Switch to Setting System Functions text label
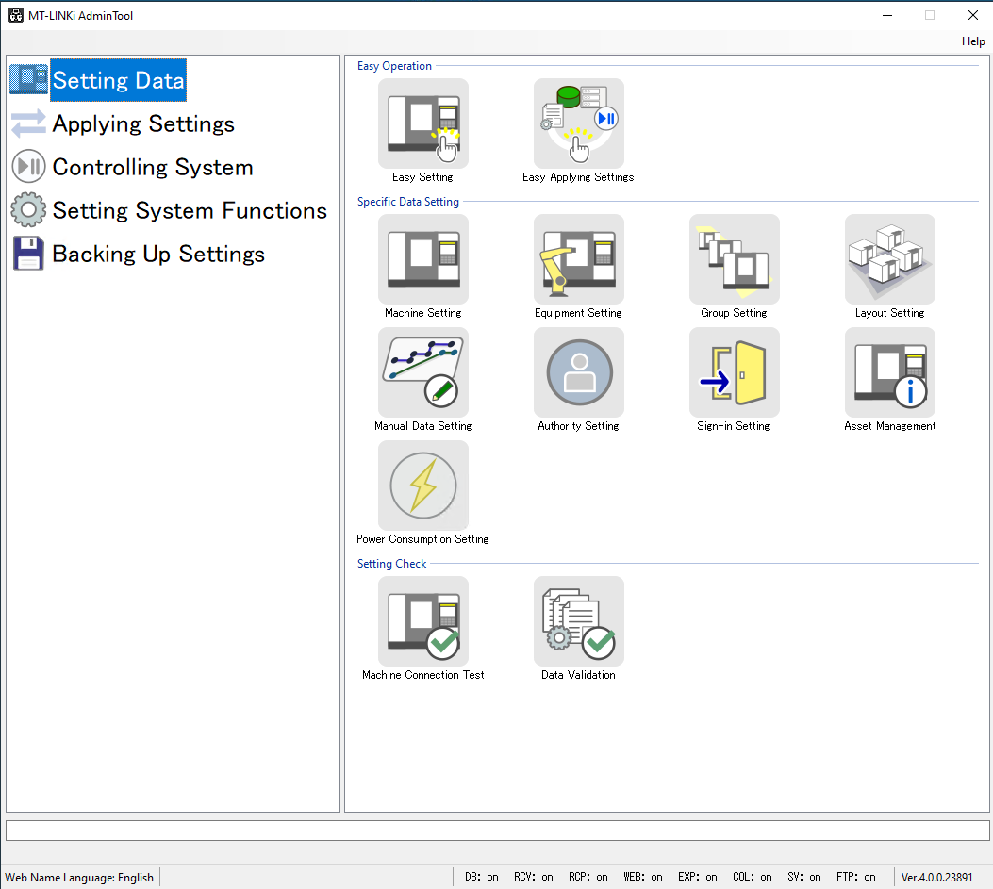 (190, 210)
